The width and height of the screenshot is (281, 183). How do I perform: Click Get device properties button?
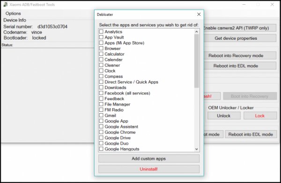click(240, 38)
